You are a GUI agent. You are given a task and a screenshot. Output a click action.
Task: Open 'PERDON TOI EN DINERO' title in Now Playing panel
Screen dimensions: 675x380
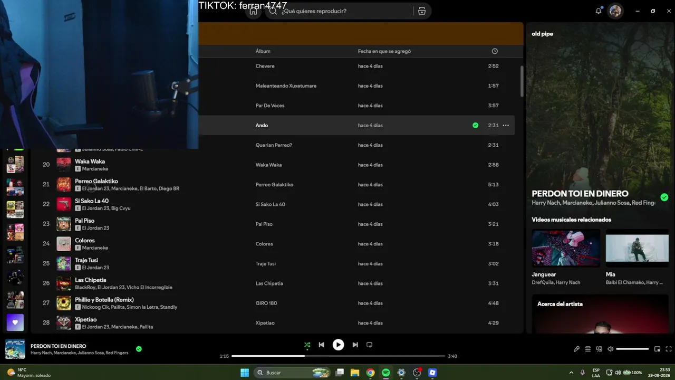[x=580, y=194]
